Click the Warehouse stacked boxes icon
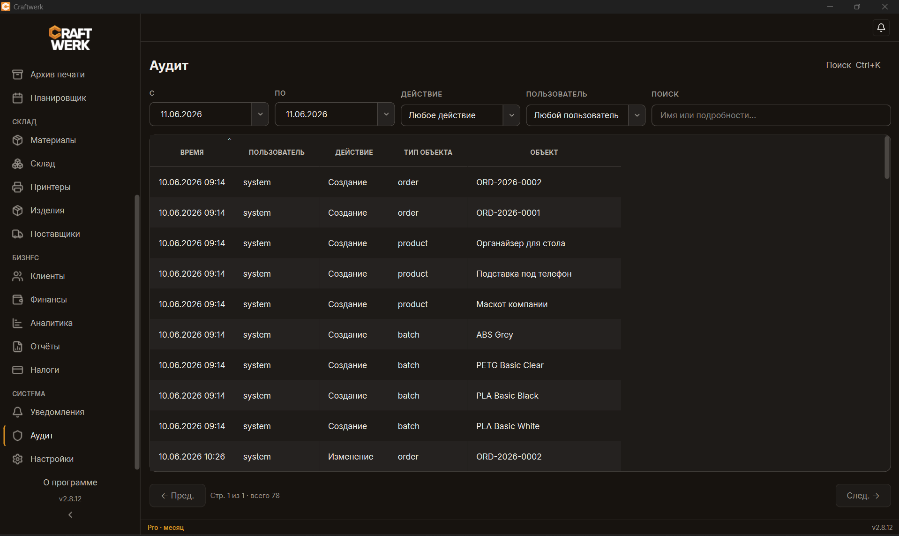The image size is (899, 536). click(x=17, y=164)
